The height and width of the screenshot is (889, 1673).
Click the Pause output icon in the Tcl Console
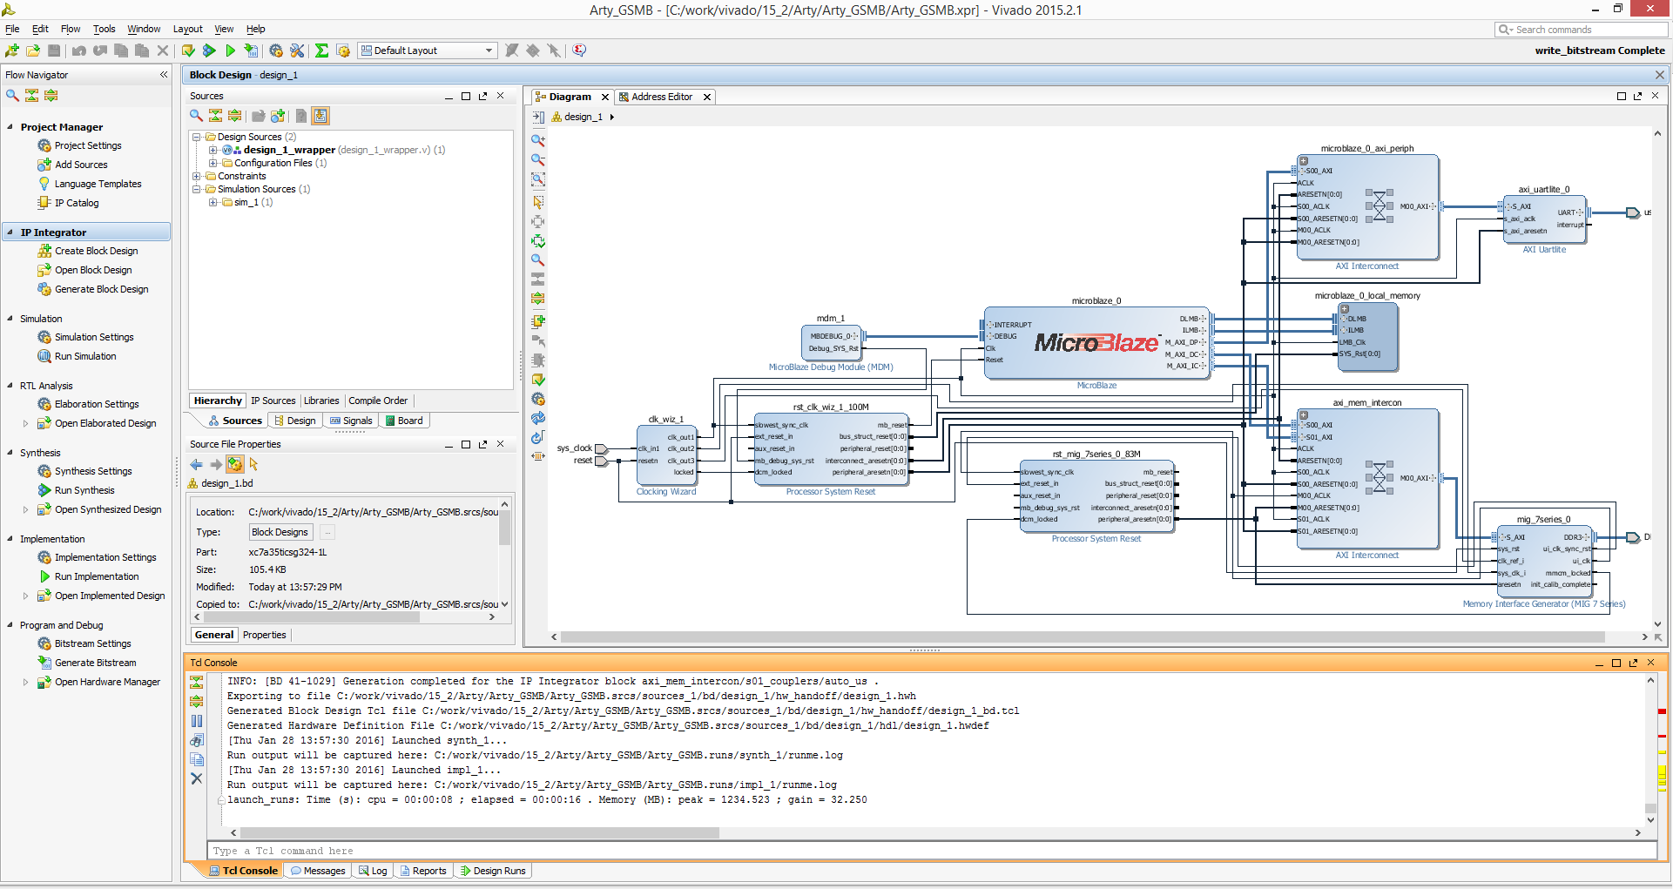pos(197,721)
